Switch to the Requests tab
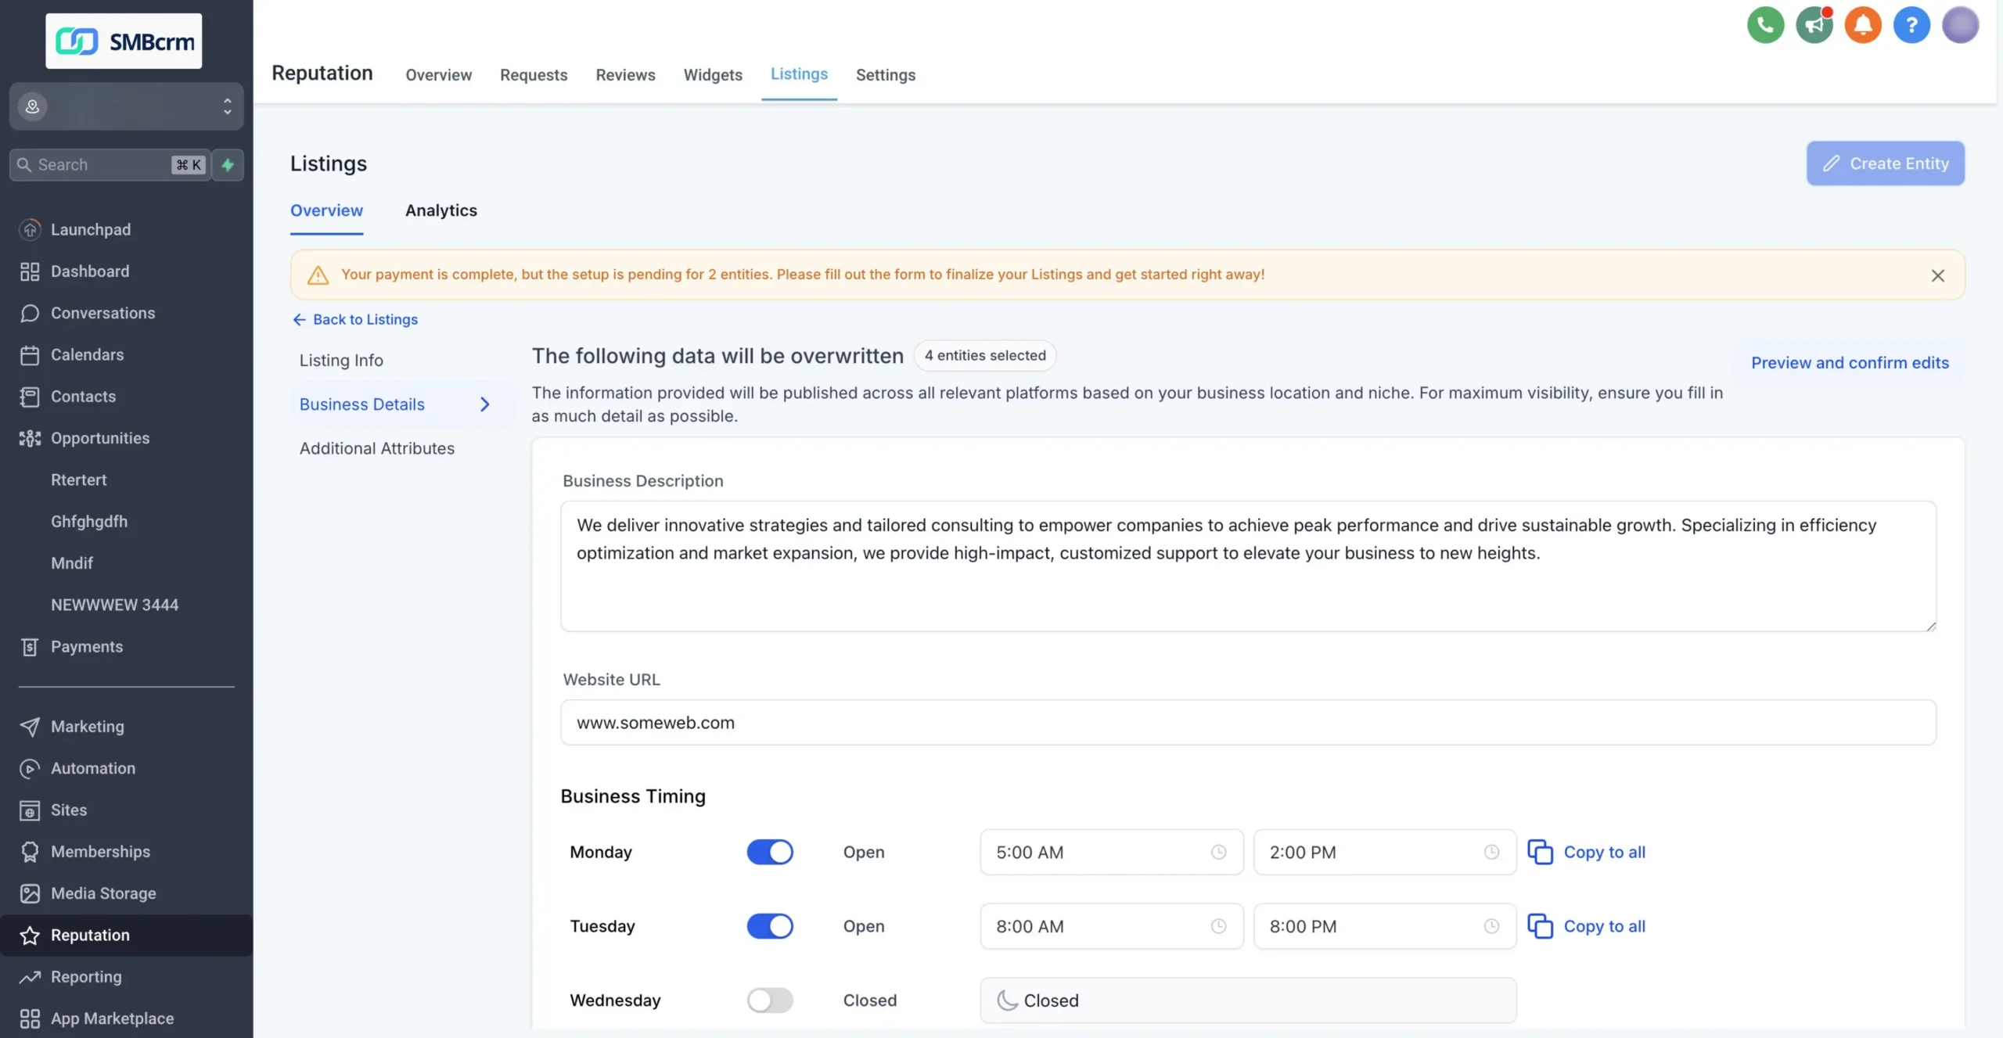 pyautogui.click(x=534, y=75)
